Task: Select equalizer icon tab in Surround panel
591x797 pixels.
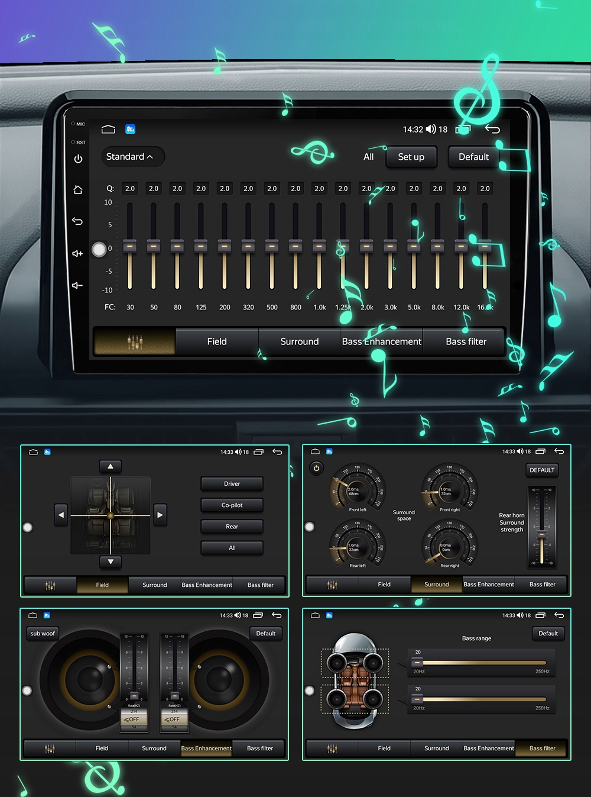Action: click(332, 585)
